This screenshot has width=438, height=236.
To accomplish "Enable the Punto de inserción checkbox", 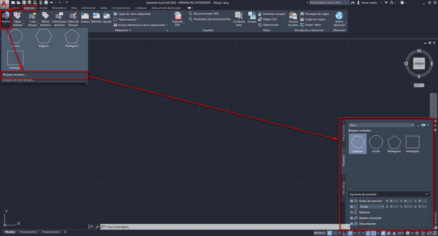I will (x=351, y=201).
